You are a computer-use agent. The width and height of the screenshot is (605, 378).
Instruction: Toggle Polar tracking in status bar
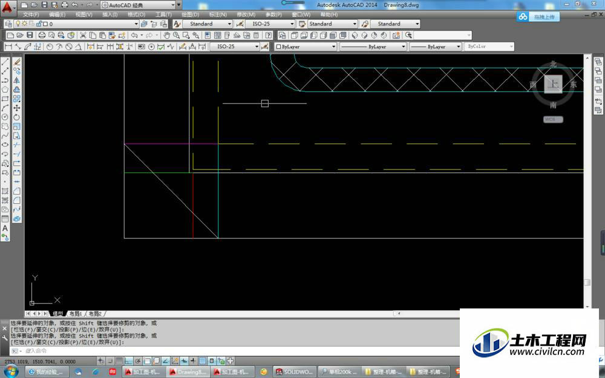138,361
